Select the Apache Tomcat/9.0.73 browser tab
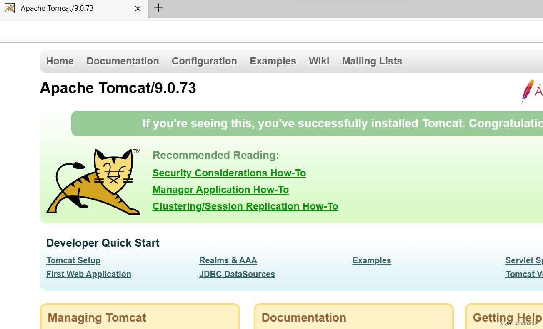The height and width of the screenshot is (329, 543). pos(74,9)
